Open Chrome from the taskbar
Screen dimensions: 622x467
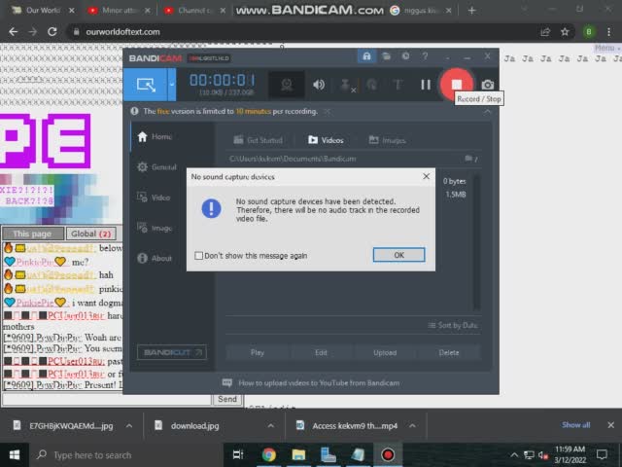268,454
